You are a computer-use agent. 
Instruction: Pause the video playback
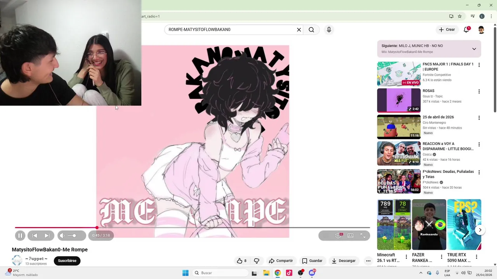pos(20,235)
